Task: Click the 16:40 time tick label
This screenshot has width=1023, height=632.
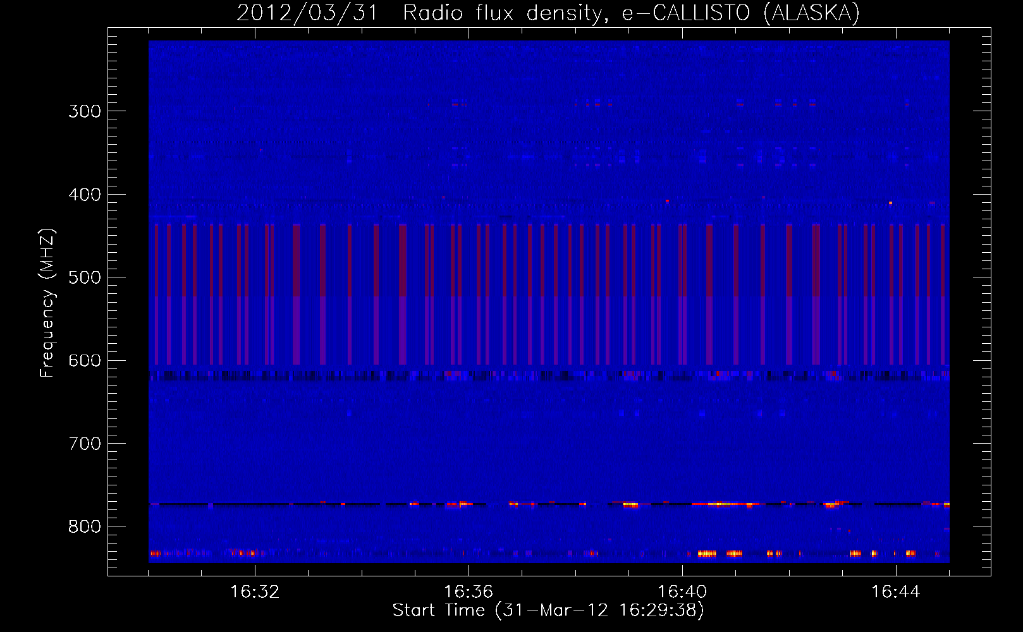Action: 682,592
